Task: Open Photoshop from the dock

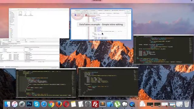Action: 29,104
